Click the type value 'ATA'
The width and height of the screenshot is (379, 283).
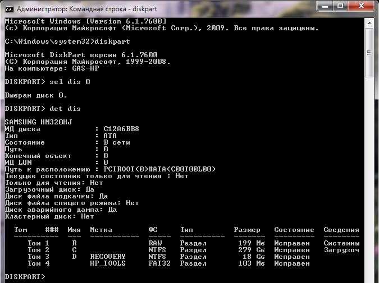click(x=110, y=136)
